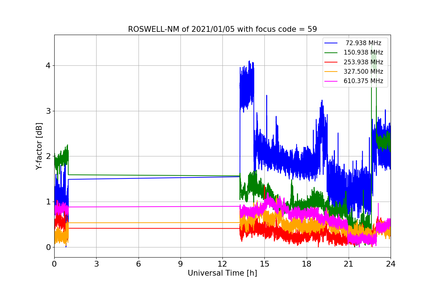Select the 610.375 MHz legend label

click(x=363, y=81)
